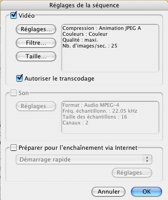The height and width of the screenshot is (200, 168).
Task: Click the Nb. d'images/sec. : 25 line
Action: pyautogui.click(x=90, y=46)
